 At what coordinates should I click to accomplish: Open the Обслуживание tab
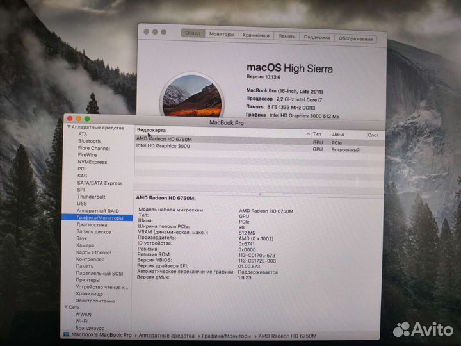click(355, 38)
